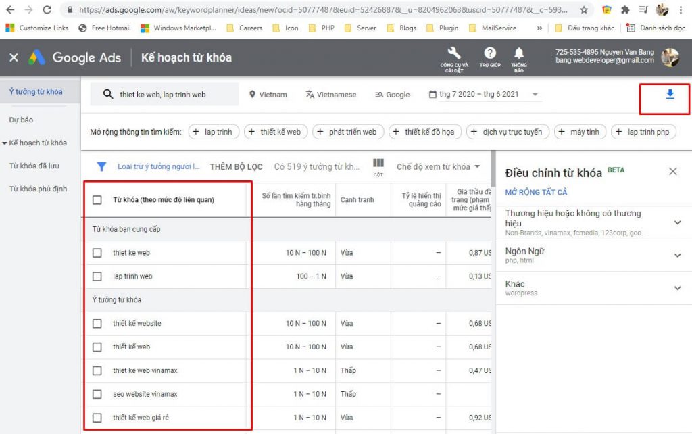The height and width of the screenshot is (434, 692).
Task: Bookmark this page using the star icon
Action: pyautogui.click(x=584, y=9)
